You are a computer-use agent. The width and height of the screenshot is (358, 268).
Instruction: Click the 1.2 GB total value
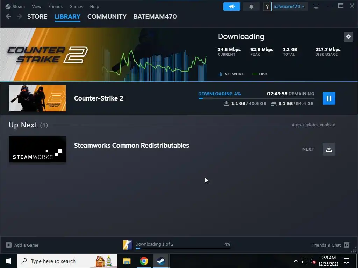(290, 50)
